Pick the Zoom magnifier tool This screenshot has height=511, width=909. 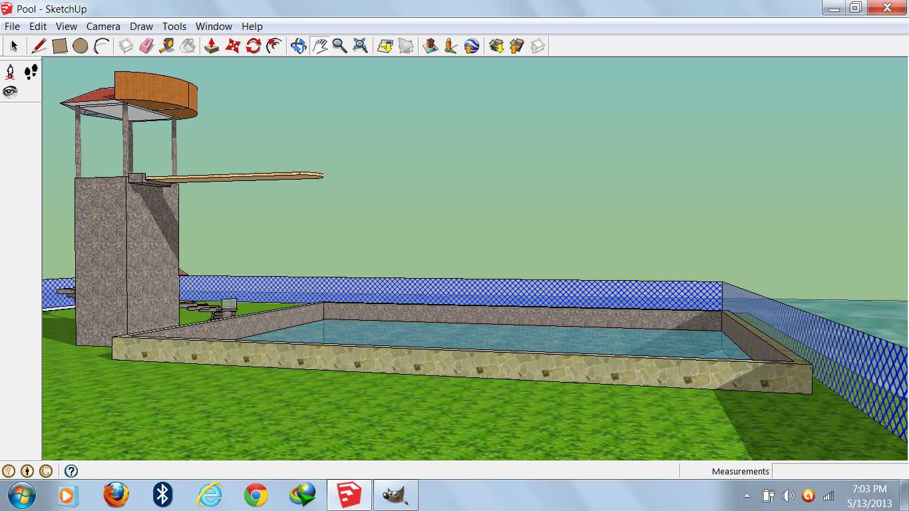[339, 46]
